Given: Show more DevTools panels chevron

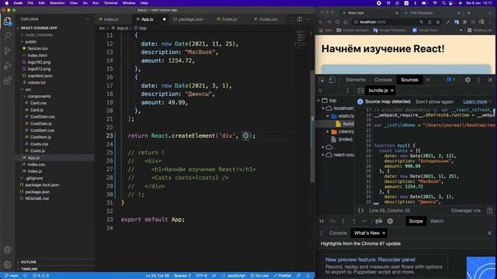Looking at the screenshot, I should click(428, 80).
